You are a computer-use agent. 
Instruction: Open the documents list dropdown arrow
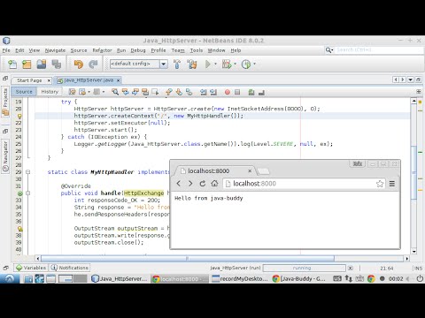coord(411,79)
